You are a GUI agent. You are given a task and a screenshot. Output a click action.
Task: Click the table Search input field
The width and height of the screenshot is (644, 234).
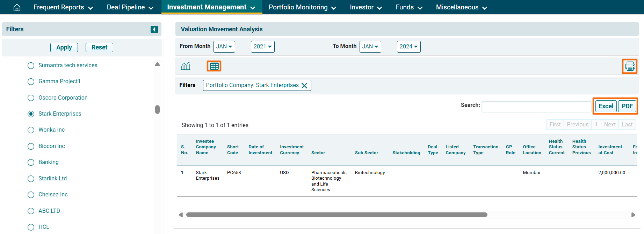point(536,107)
